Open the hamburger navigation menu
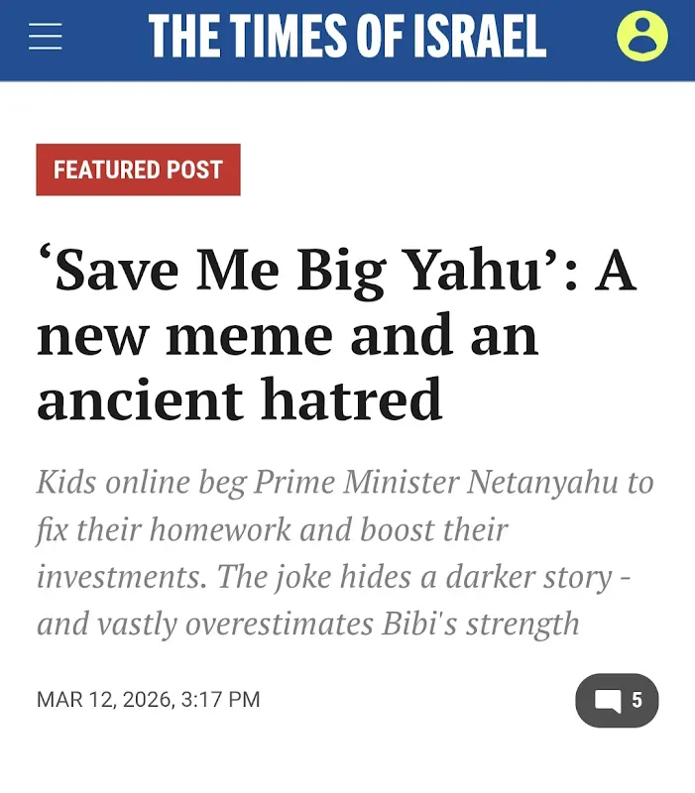 tap(46, 36)
